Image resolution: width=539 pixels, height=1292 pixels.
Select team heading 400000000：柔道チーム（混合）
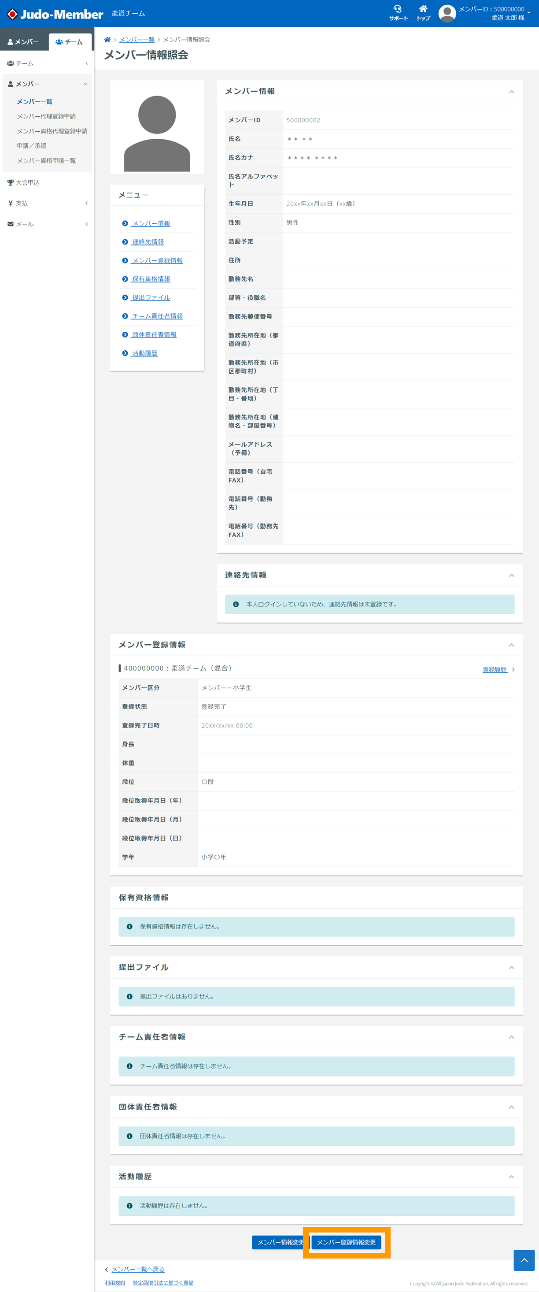coord(177,668)
